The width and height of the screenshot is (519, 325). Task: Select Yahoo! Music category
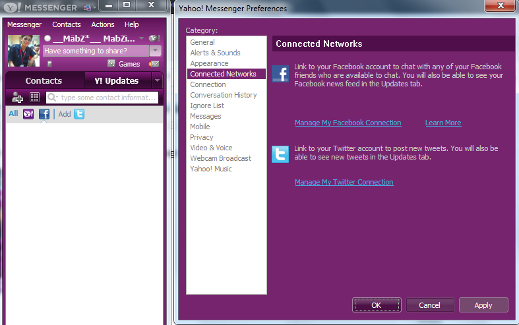226,169
